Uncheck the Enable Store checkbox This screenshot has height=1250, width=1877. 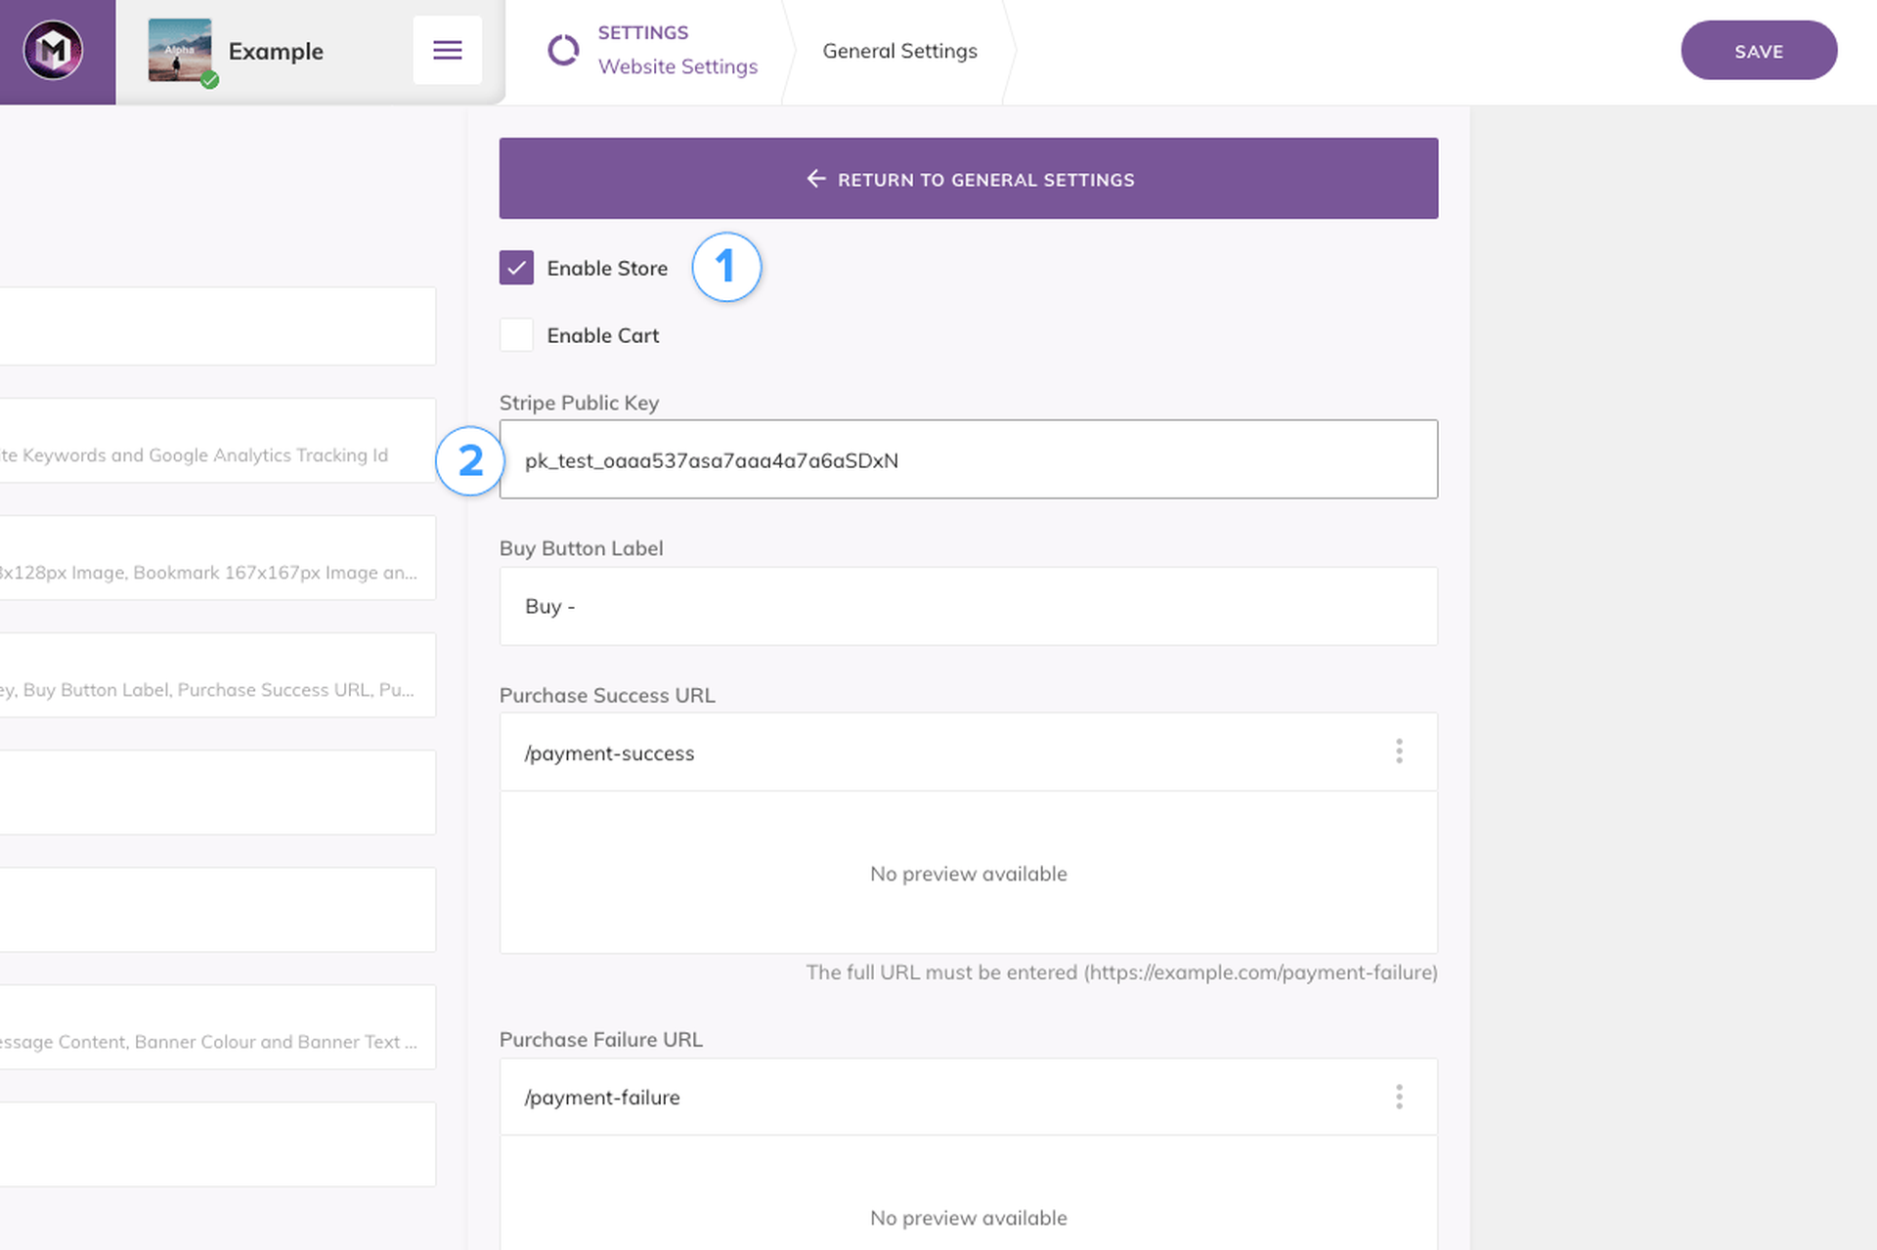(516, 267)
